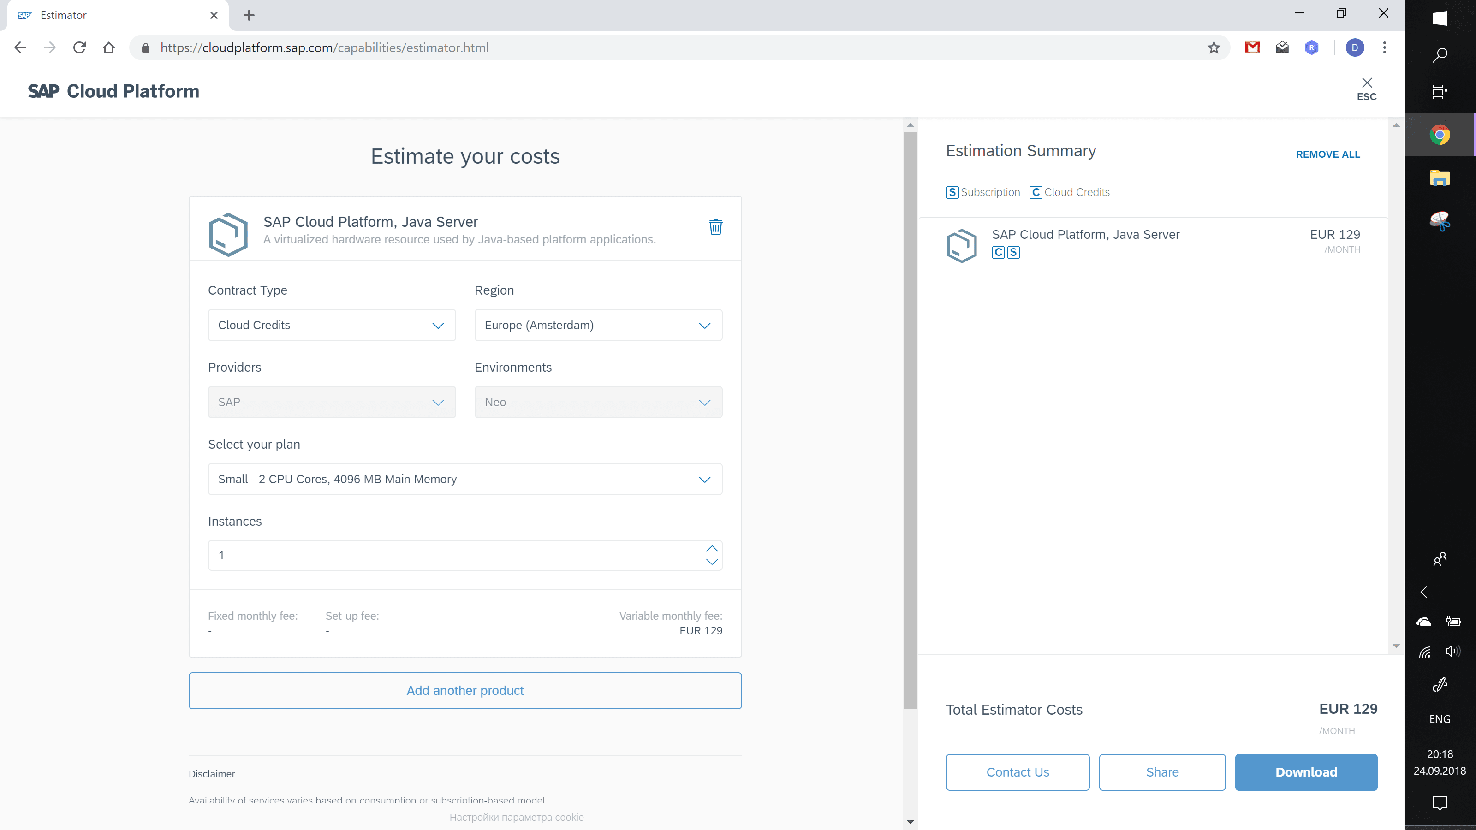1476x830 pixels.
Task: Click the Java Server icon in Estimation Summary
Action: coord(961,246)
